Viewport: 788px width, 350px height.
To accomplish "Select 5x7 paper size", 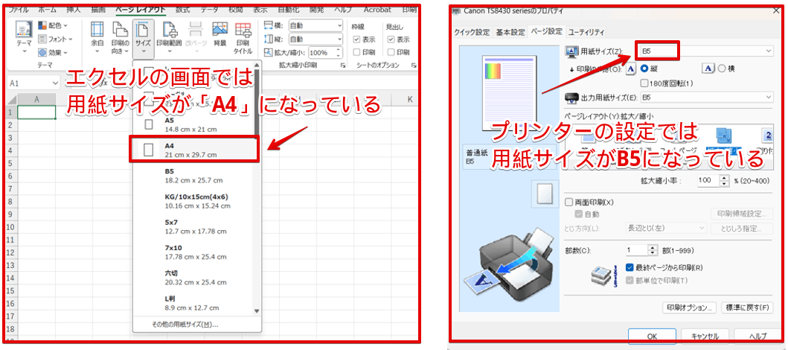I will [x=193, y=226].
